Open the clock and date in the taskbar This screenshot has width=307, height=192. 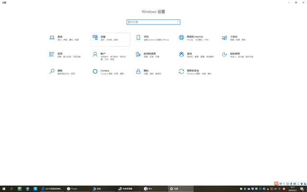292,189
